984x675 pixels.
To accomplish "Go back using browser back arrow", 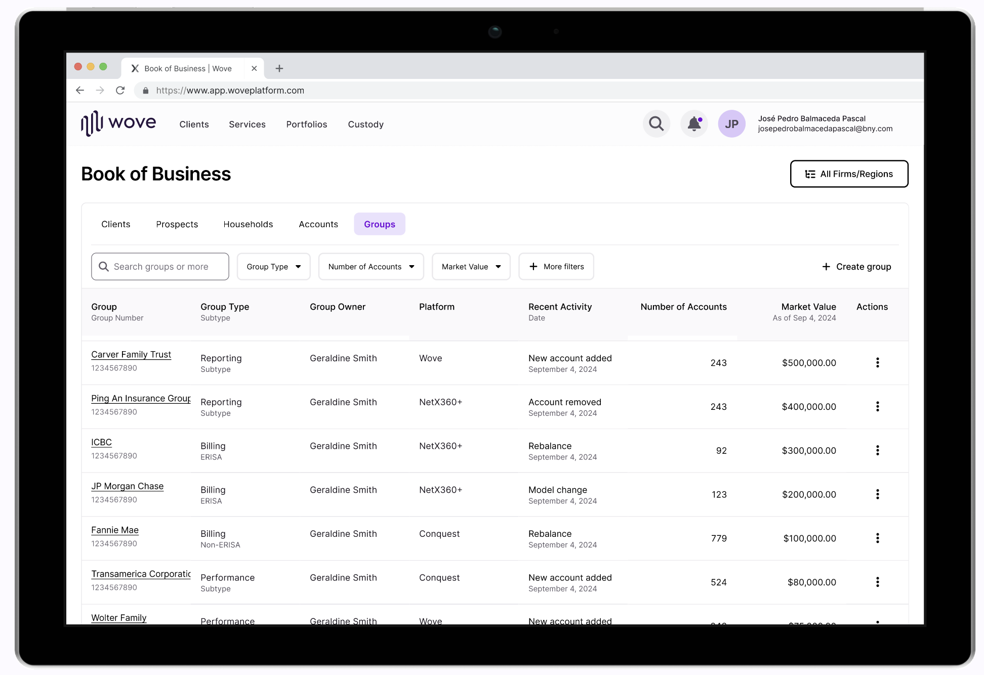I will 80,91.
